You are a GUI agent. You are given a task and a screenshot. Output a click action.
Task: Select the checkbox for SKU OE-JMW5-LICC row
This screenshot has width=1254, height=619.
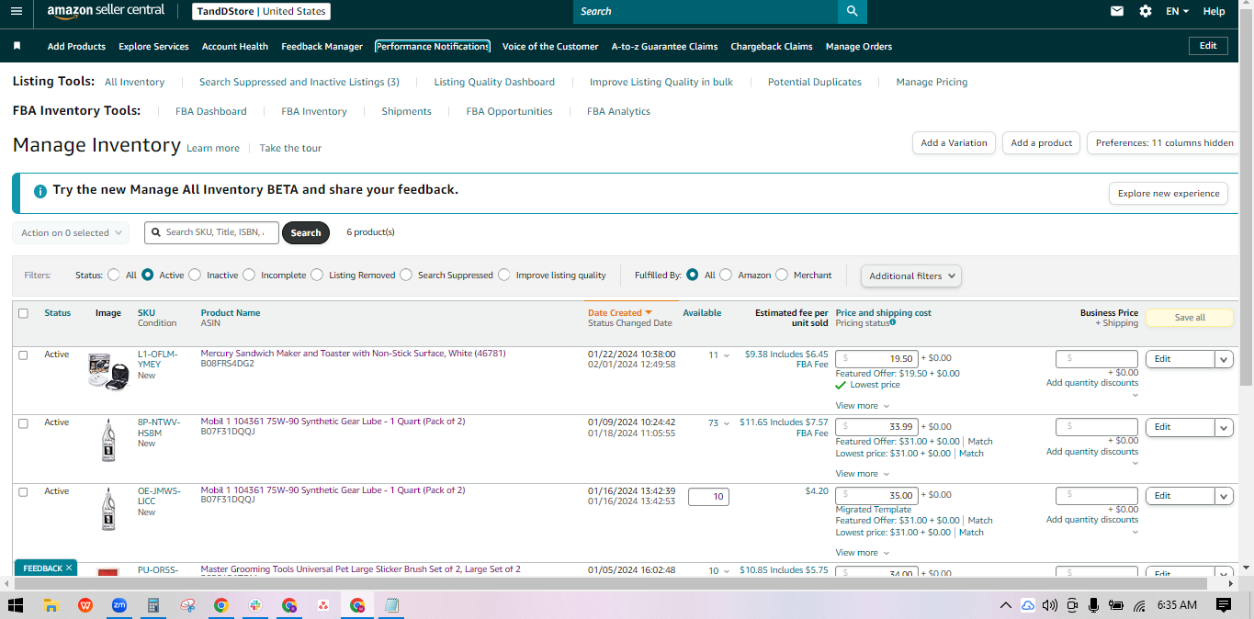click(x=23, y=492)
